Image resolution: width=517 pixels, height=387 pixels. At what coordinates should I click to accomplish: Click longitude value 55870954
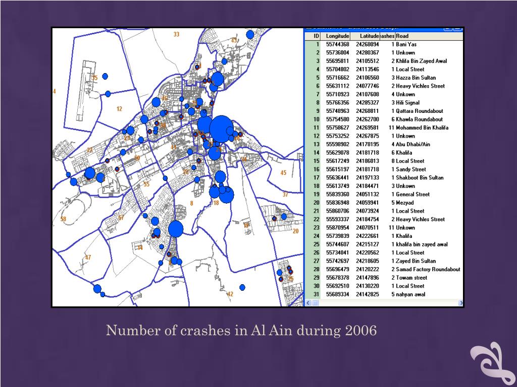click(x=337, y=228)
